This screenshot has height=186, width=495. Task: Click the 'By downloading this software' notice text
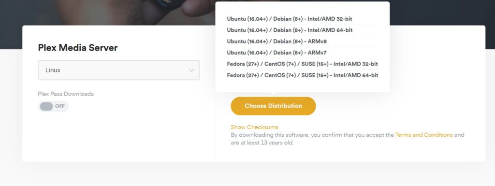click(270, 135)
